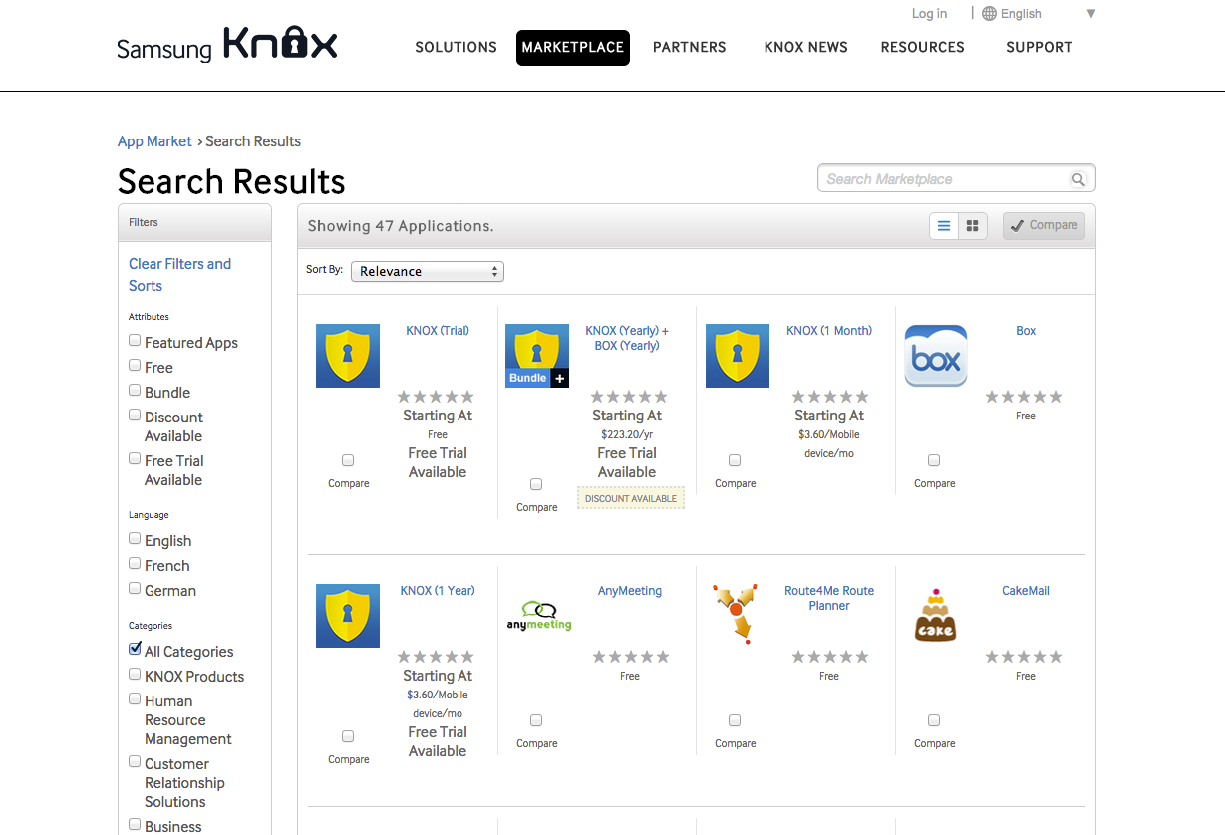The height and width of the screenshot is (835, 1225).
Task: Open the AnyMeeting app icon
Action: click(x=539, y=616)
